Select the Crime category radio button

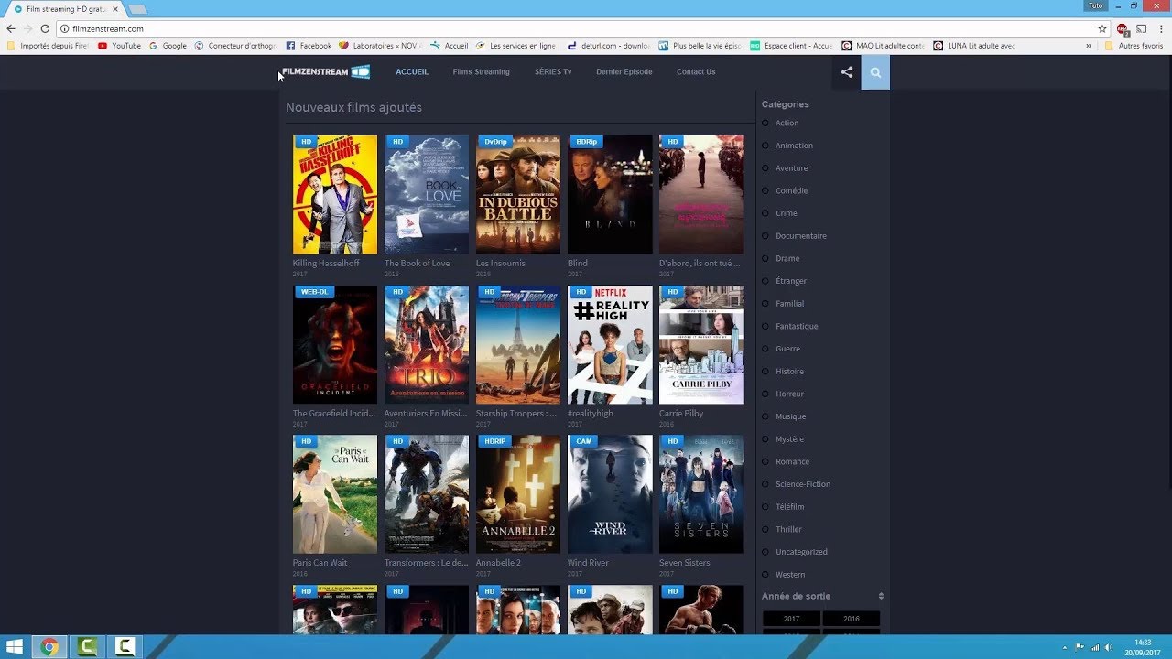tap(765, 213)
